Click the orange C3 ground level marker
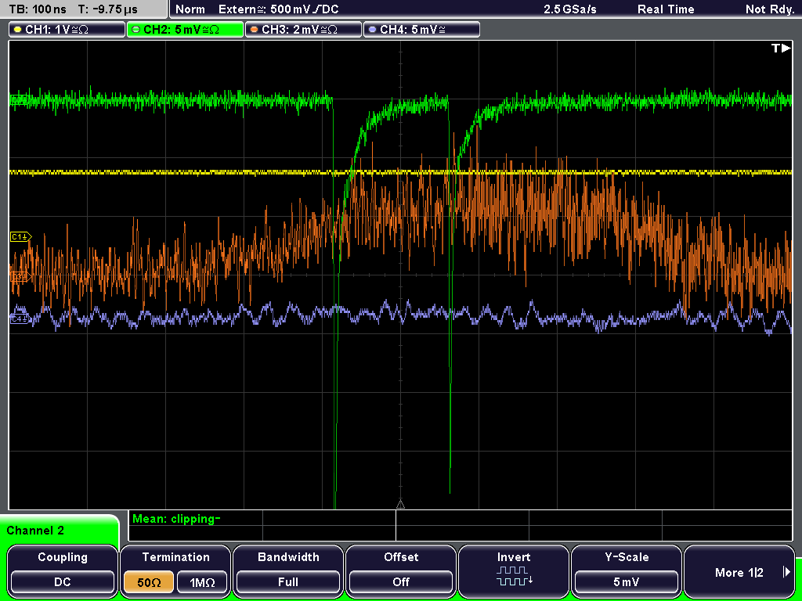 [20, 277]
